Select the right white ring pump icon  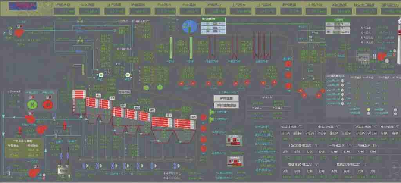pos(128,75)
